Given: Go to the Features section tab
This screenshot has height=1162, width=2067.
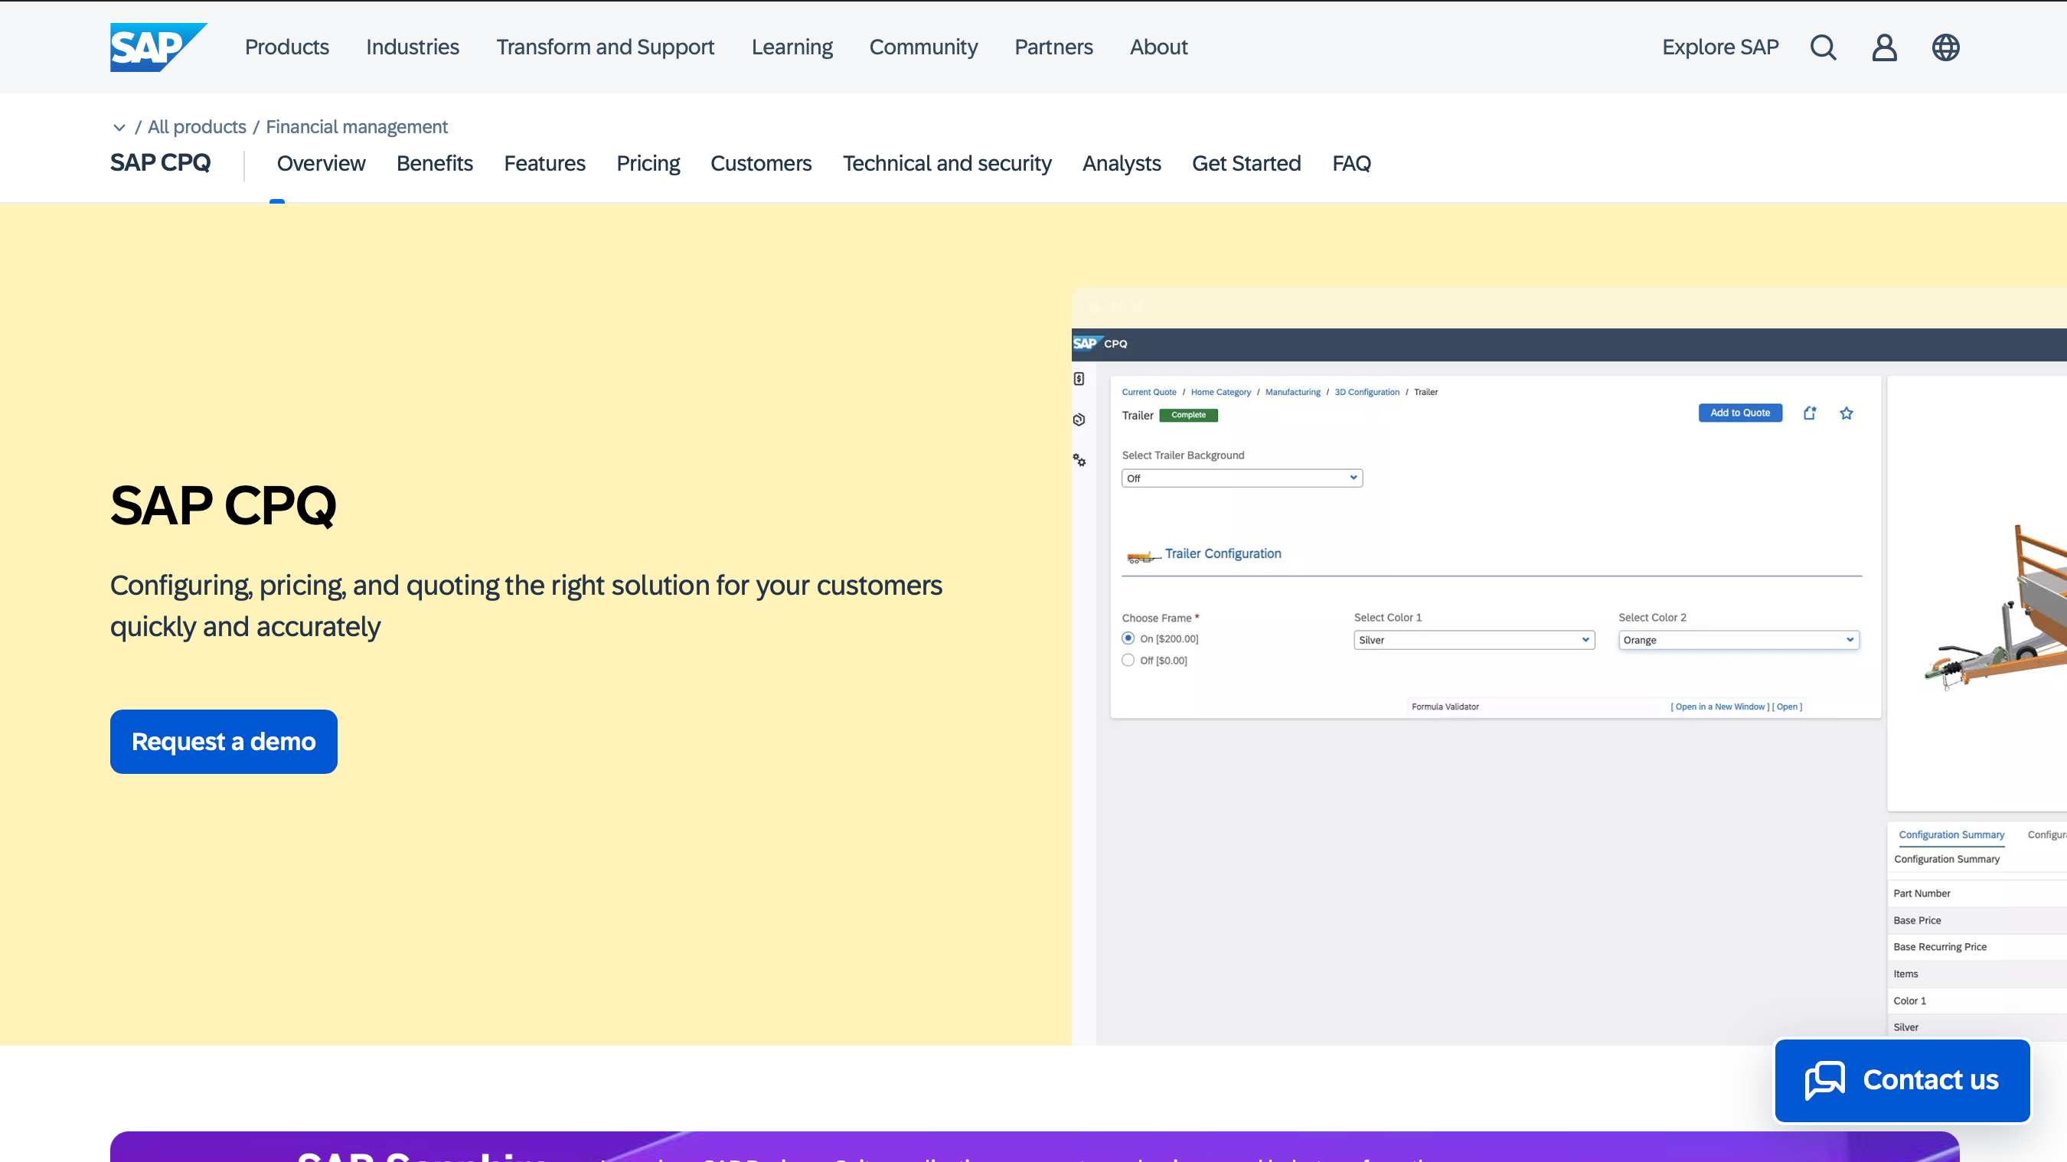Looking at the screenshot, I should (545, 164).
